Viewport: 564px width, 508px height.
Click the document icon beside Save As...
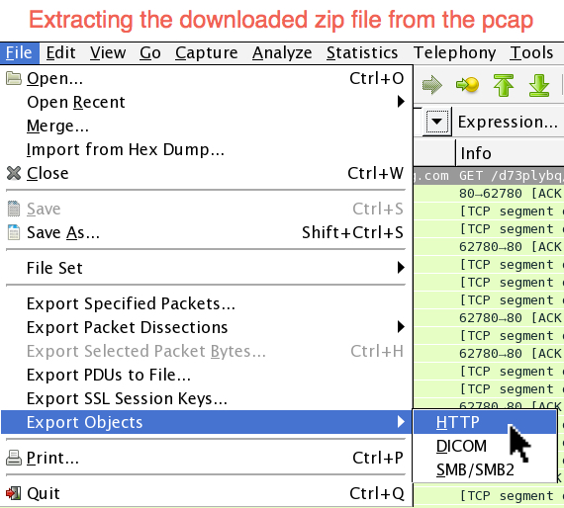coord(14,232)
